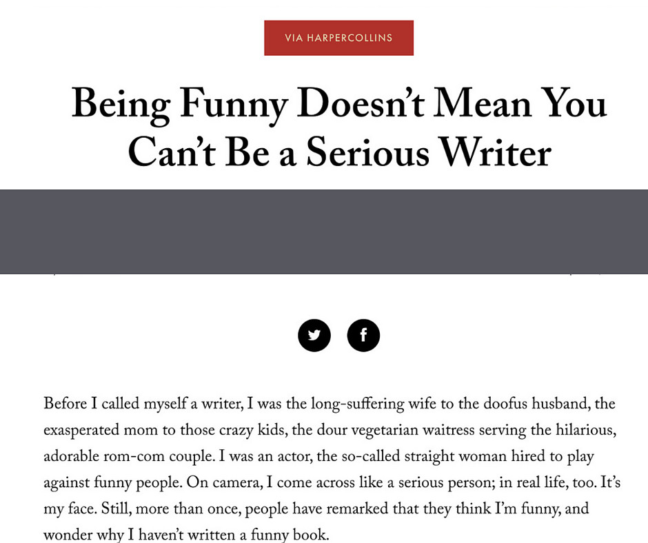Screen dimensions: 648x543
Task: Click the word "camera" in the paragraph
Action: coord(236,483)
